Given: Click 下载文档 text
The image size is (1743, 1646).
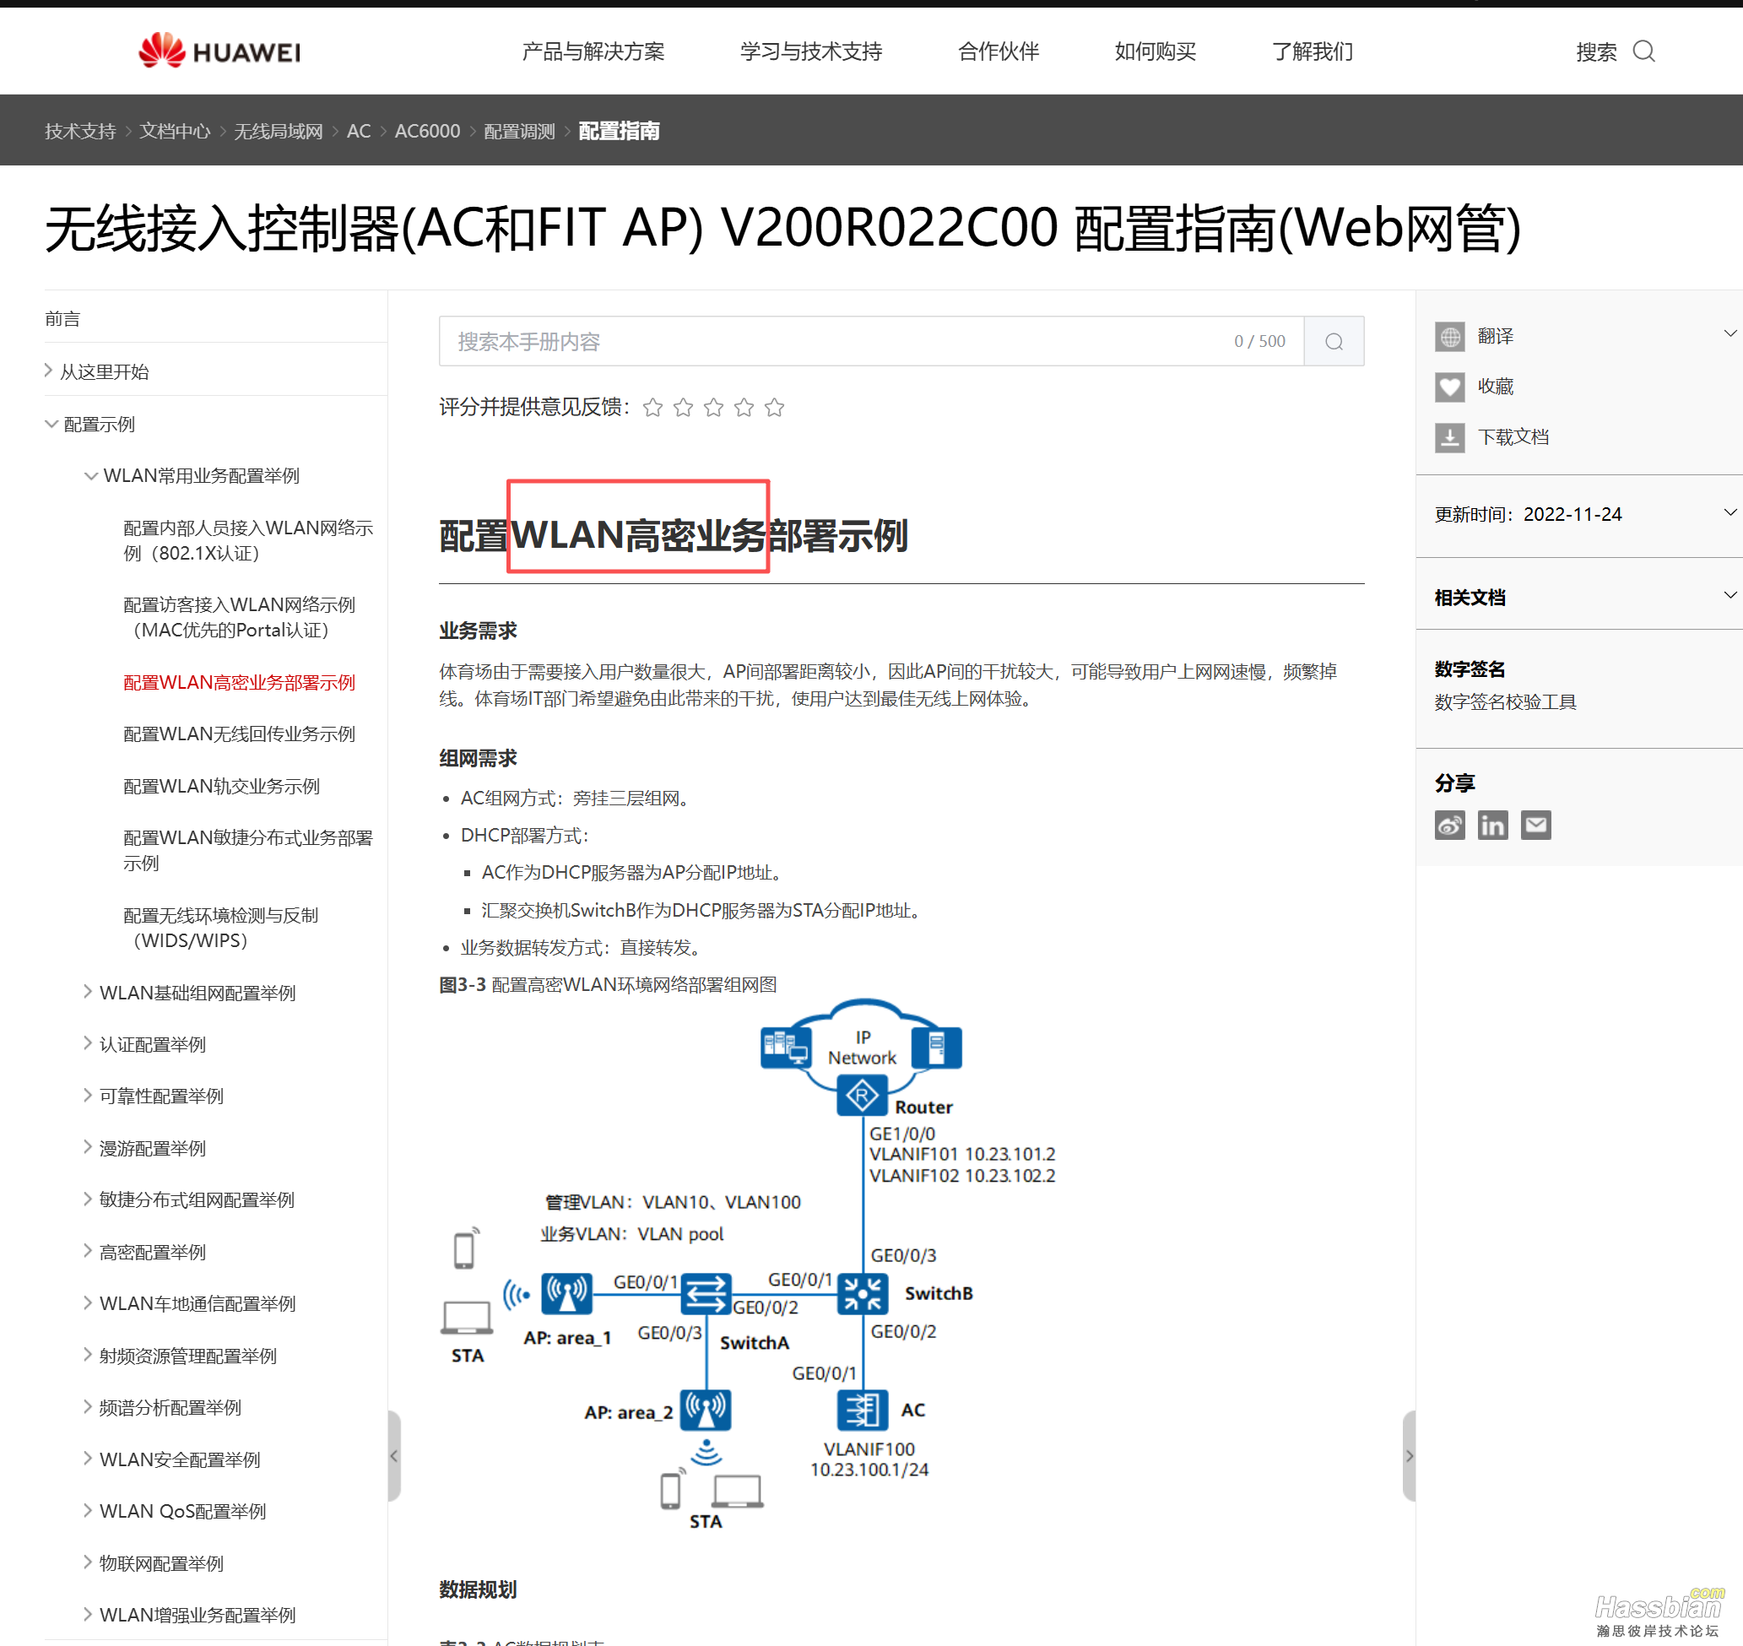Looking at the screenshot, I should [x=1513, y=437].
